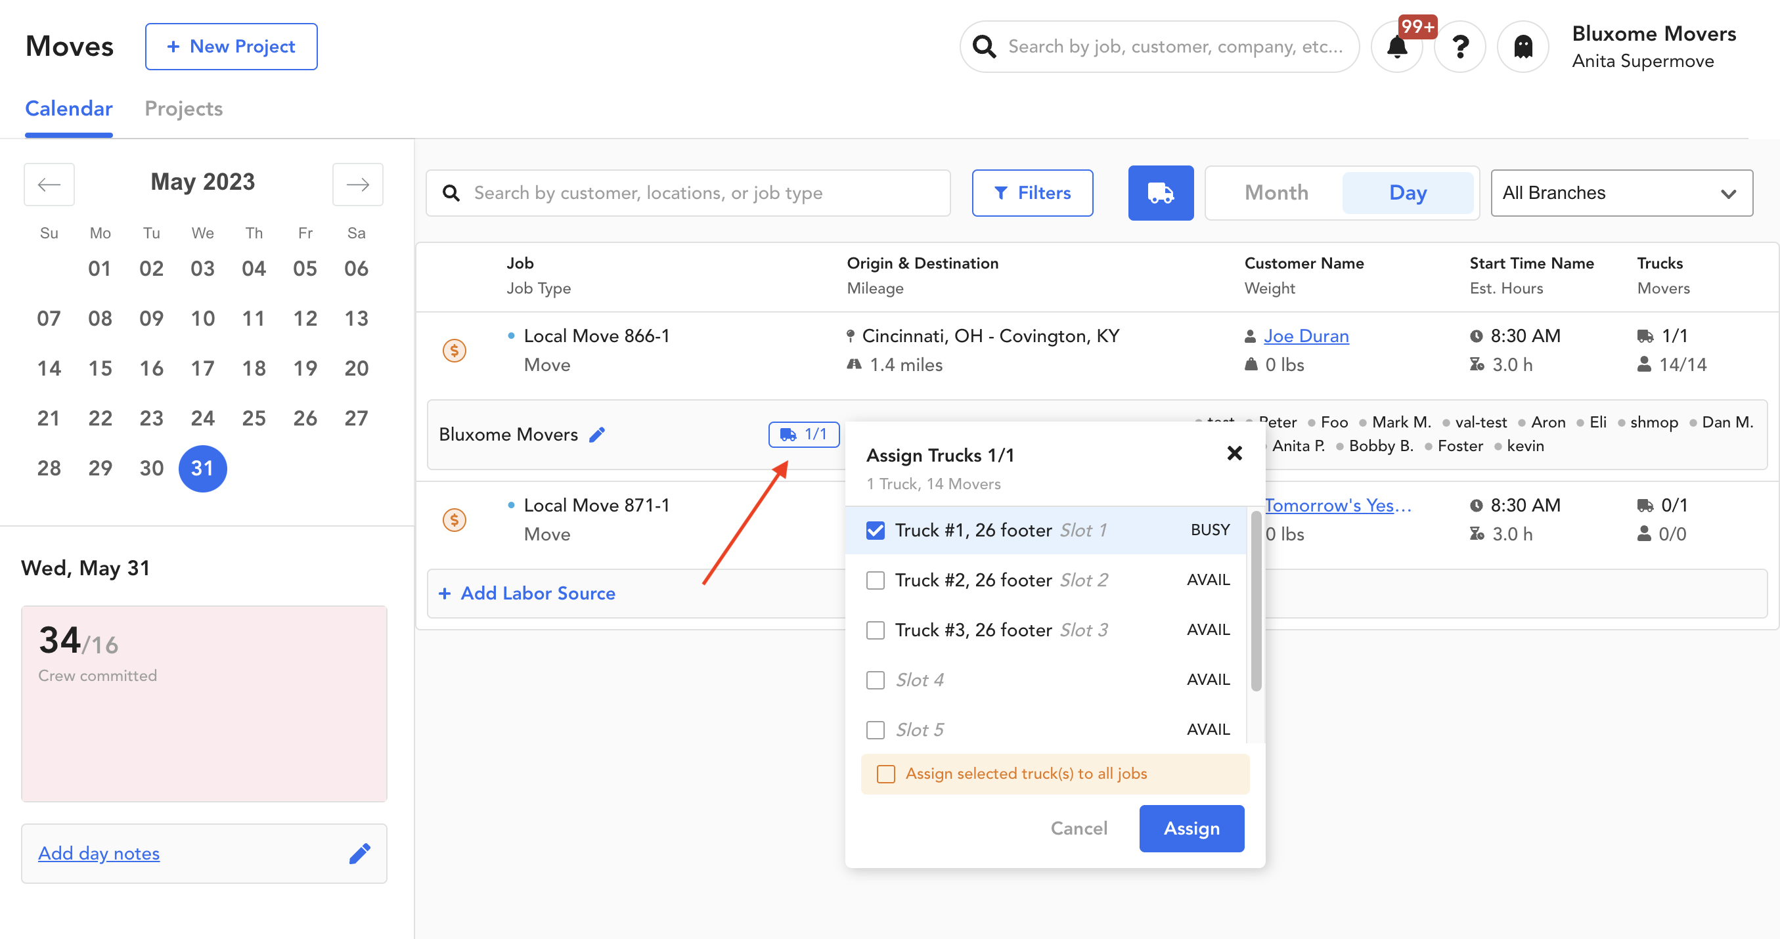
Task: Click the truck list scrollbar
Action: (x=1256, y=601)
